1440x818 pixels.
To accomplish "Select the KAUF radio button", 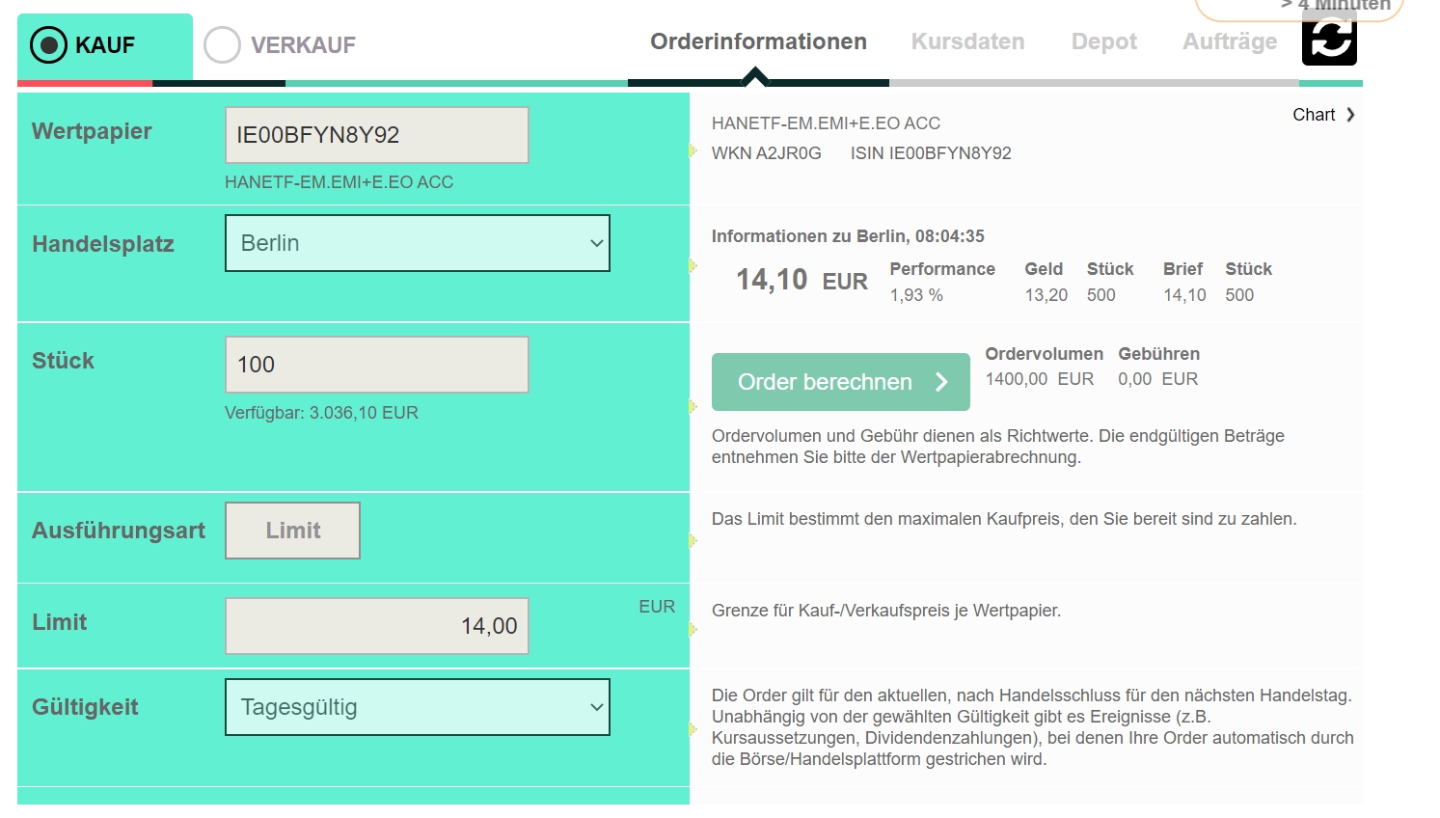I will (48, 44).
